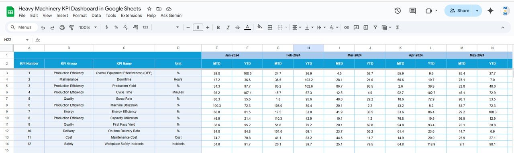The image size is (514, 153).
Task: Expand the merge cells type dropdown
Action: pyautogui.click(x=286, y=27)
